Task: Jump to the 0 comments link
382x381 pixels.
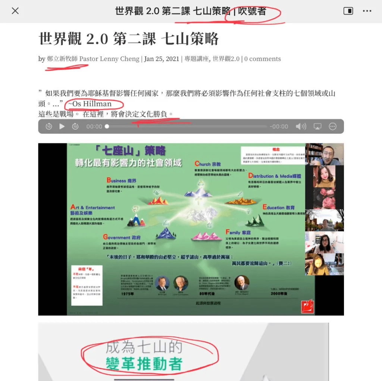Action: 262,59
